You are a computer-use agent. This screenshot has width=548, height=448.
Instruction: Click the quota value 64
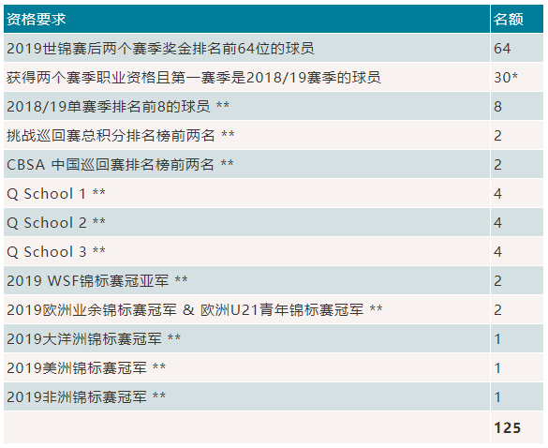(502, 48)
